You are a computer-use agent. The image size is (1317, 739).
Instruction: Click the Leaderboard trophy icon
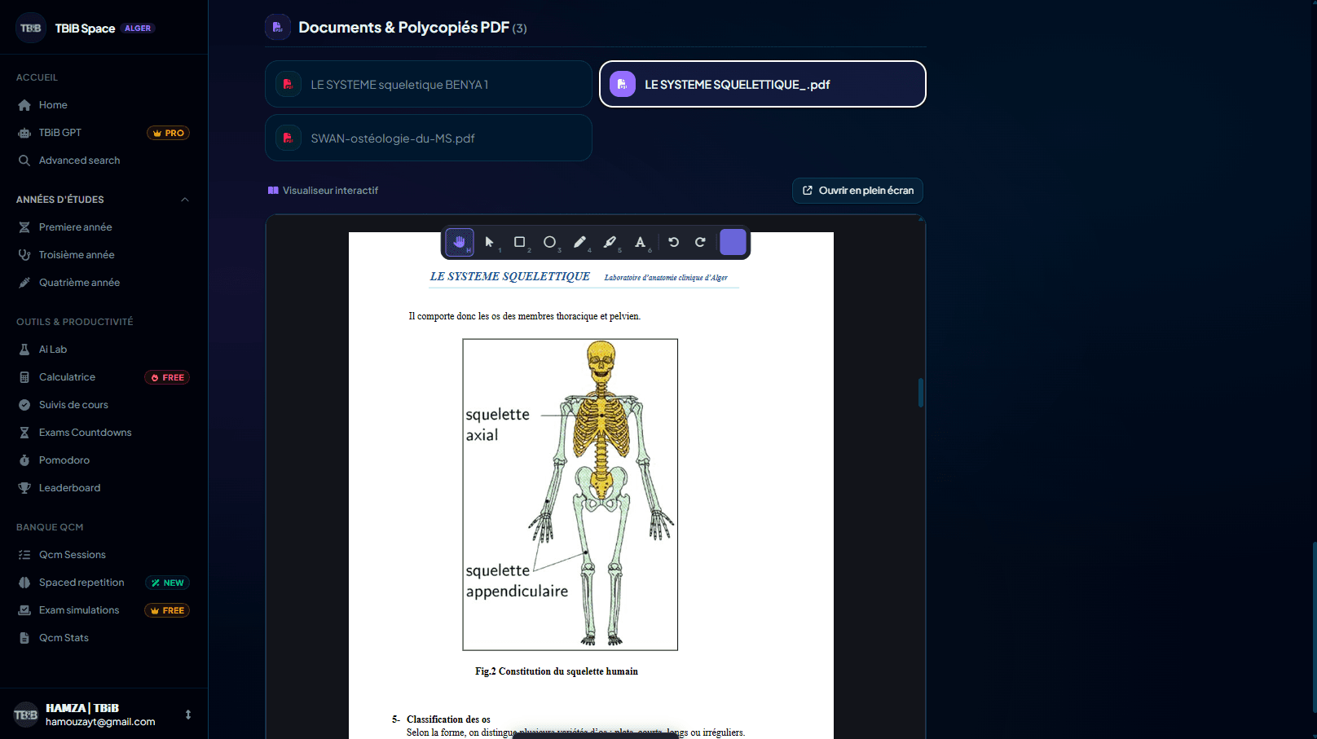tap(24, 488)
